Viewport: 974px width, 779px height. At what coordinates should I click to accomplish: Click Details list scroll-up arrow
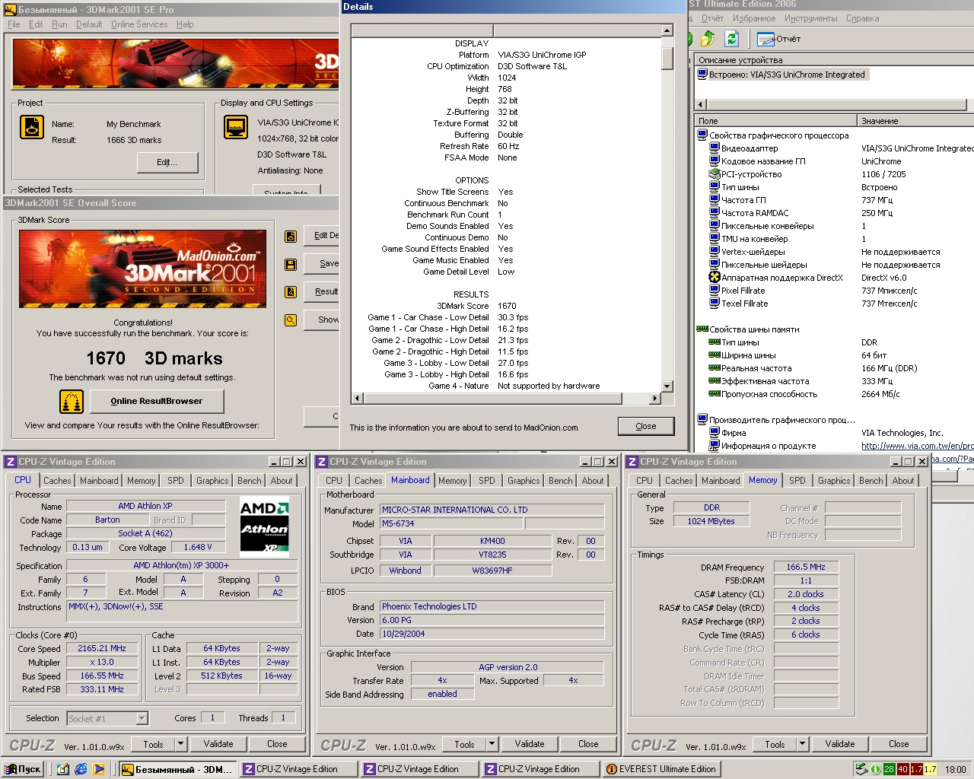coord(667,30)
